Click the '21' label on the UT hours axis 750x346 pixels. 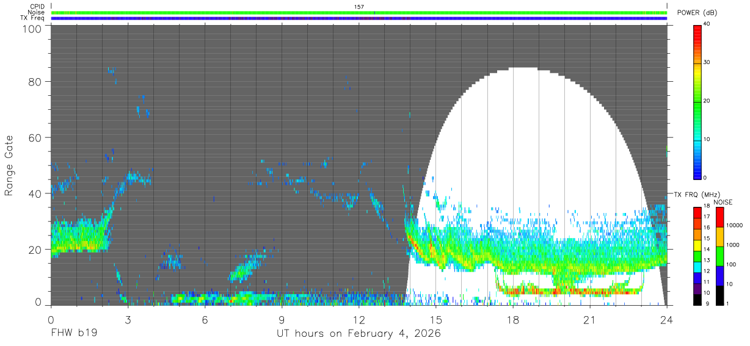point(589,320)
